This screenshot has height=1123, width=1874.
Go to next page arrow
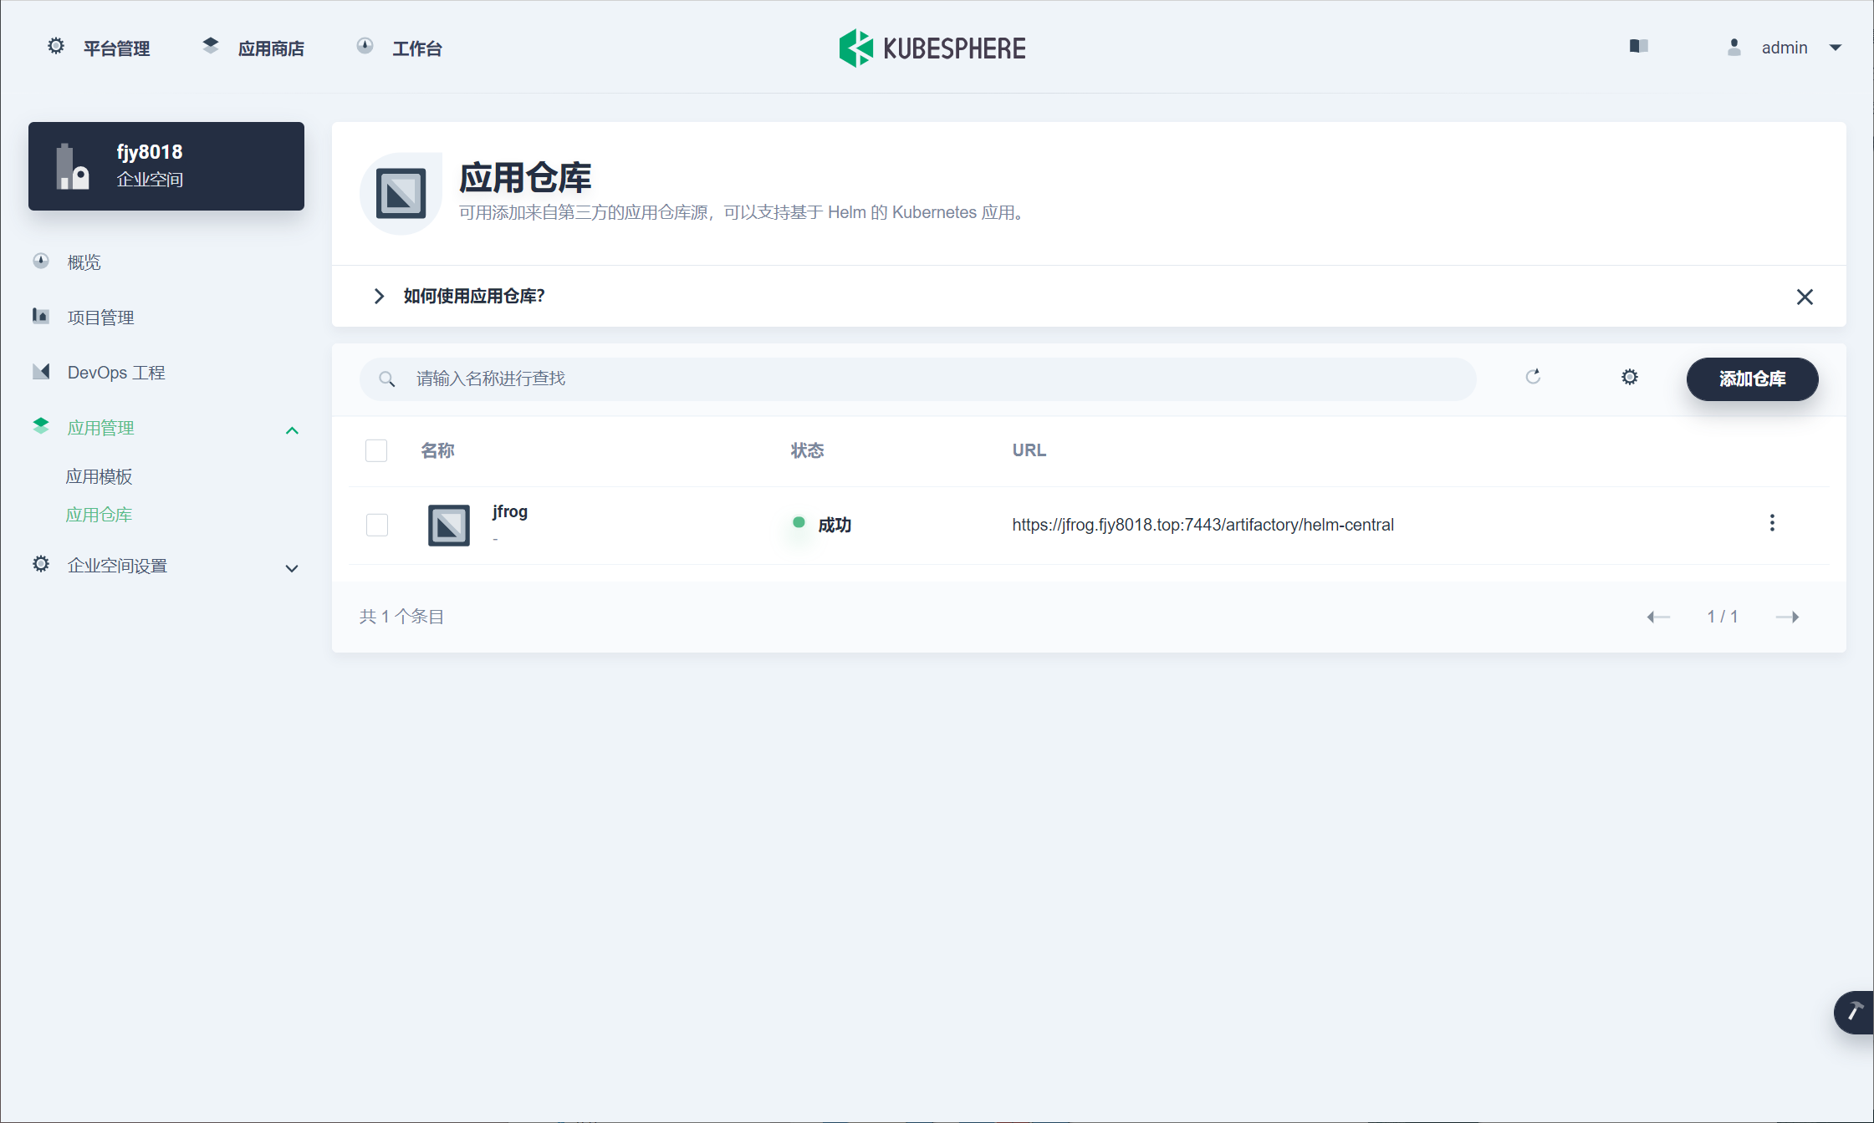(x=1787, y=617)
